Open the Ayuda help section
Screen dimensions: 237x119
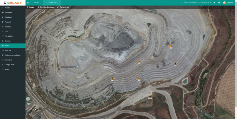[x=7, y=69]
